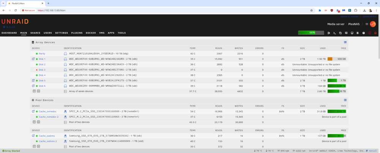Viewport: 380px width, 153px height.
Task: Open the file manager icon in header
Action: (x=340, y=33)
